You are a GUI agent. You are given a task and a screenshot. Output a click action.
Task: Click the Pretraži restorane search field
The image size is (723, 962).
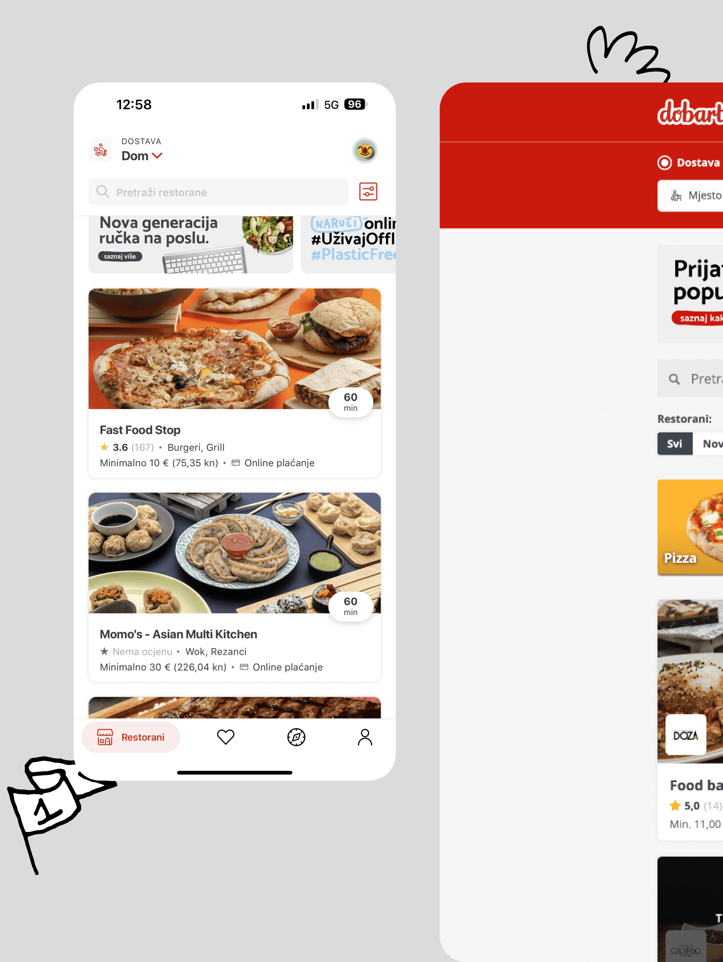pyautogui.click(x=218, y=192)
